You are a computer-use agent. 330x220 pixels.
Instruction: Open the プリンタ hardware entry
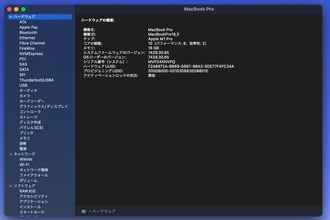click(26, 133)
